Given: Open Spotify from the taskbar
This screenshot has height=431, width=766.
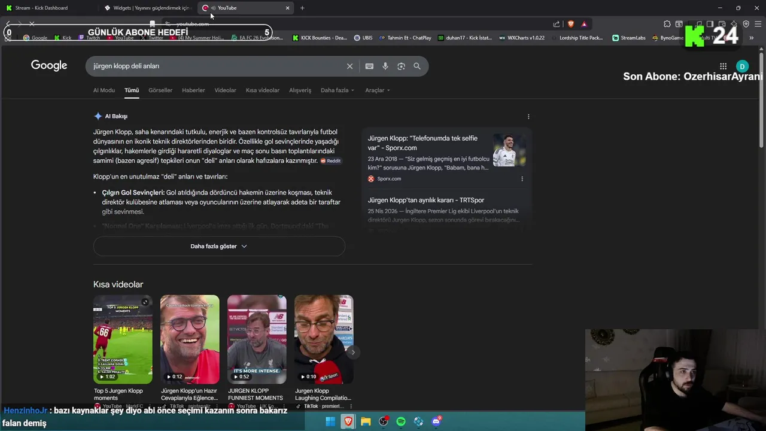Looking at the screenshot, I should click(x=401, y=421).
